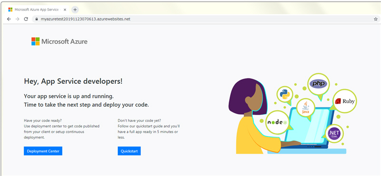
Task: Click the Azure favicon in the tab
Action: (x=10, y=10)
